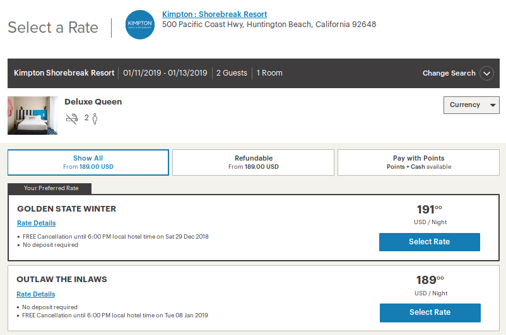Click the Change Search text
This screenshot has height=335, width=506.
pos(449,73)
